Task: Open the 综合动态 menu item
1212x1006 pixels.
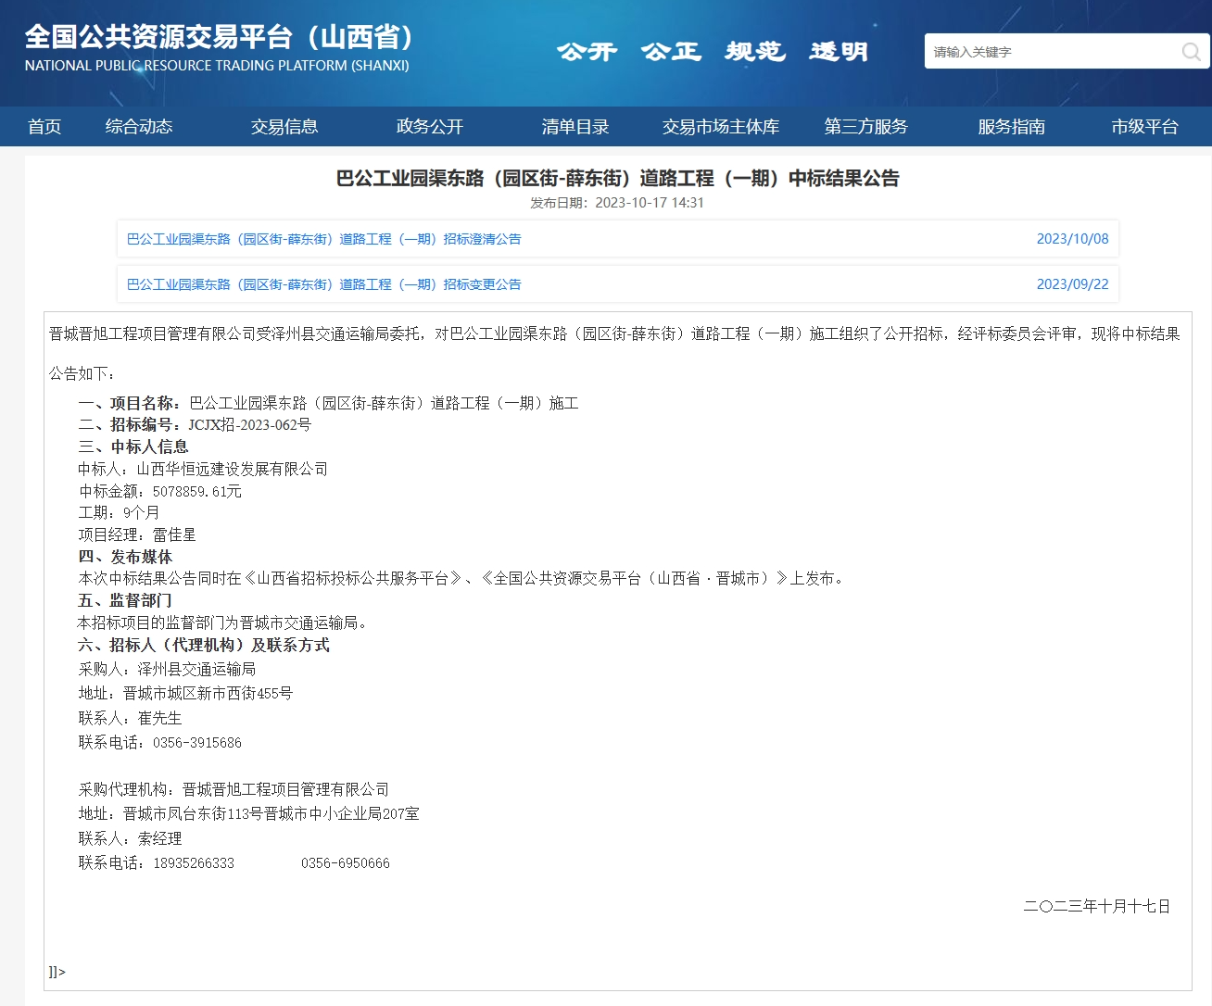Action: pyautogui.click(x=139, y=127)
